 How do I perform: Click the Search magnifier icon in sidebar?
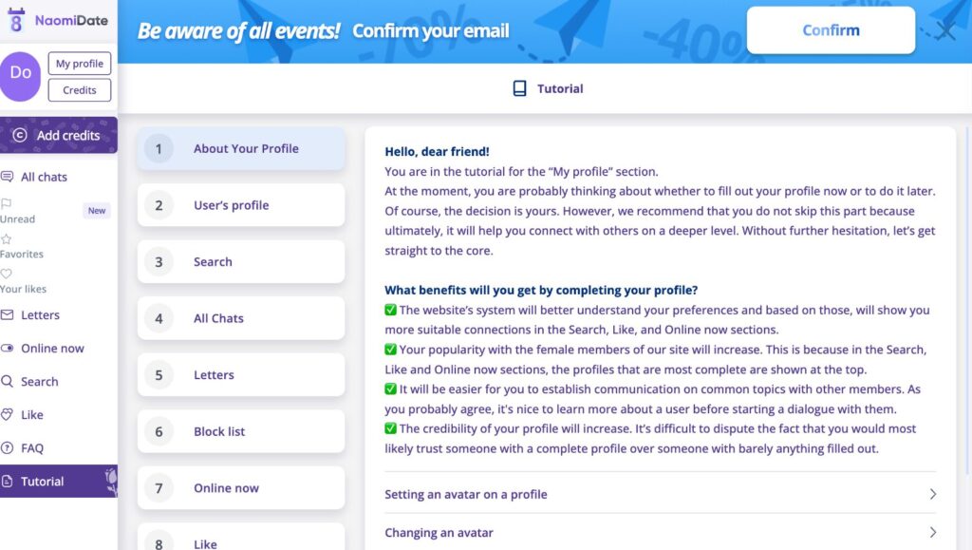[x=8, y=382]
